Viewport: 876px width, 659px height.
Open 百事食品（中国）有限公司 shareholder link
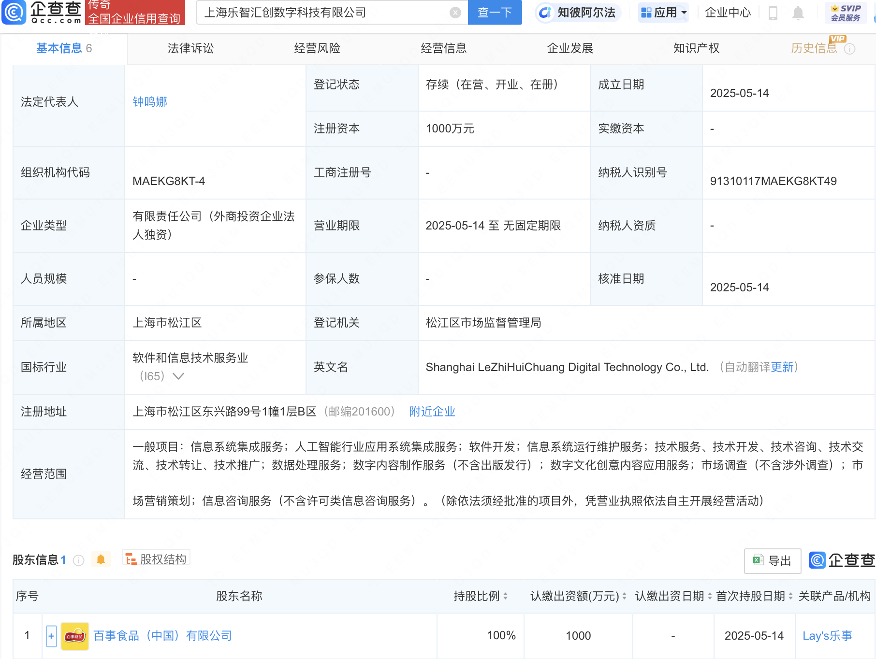click(162, 636)
